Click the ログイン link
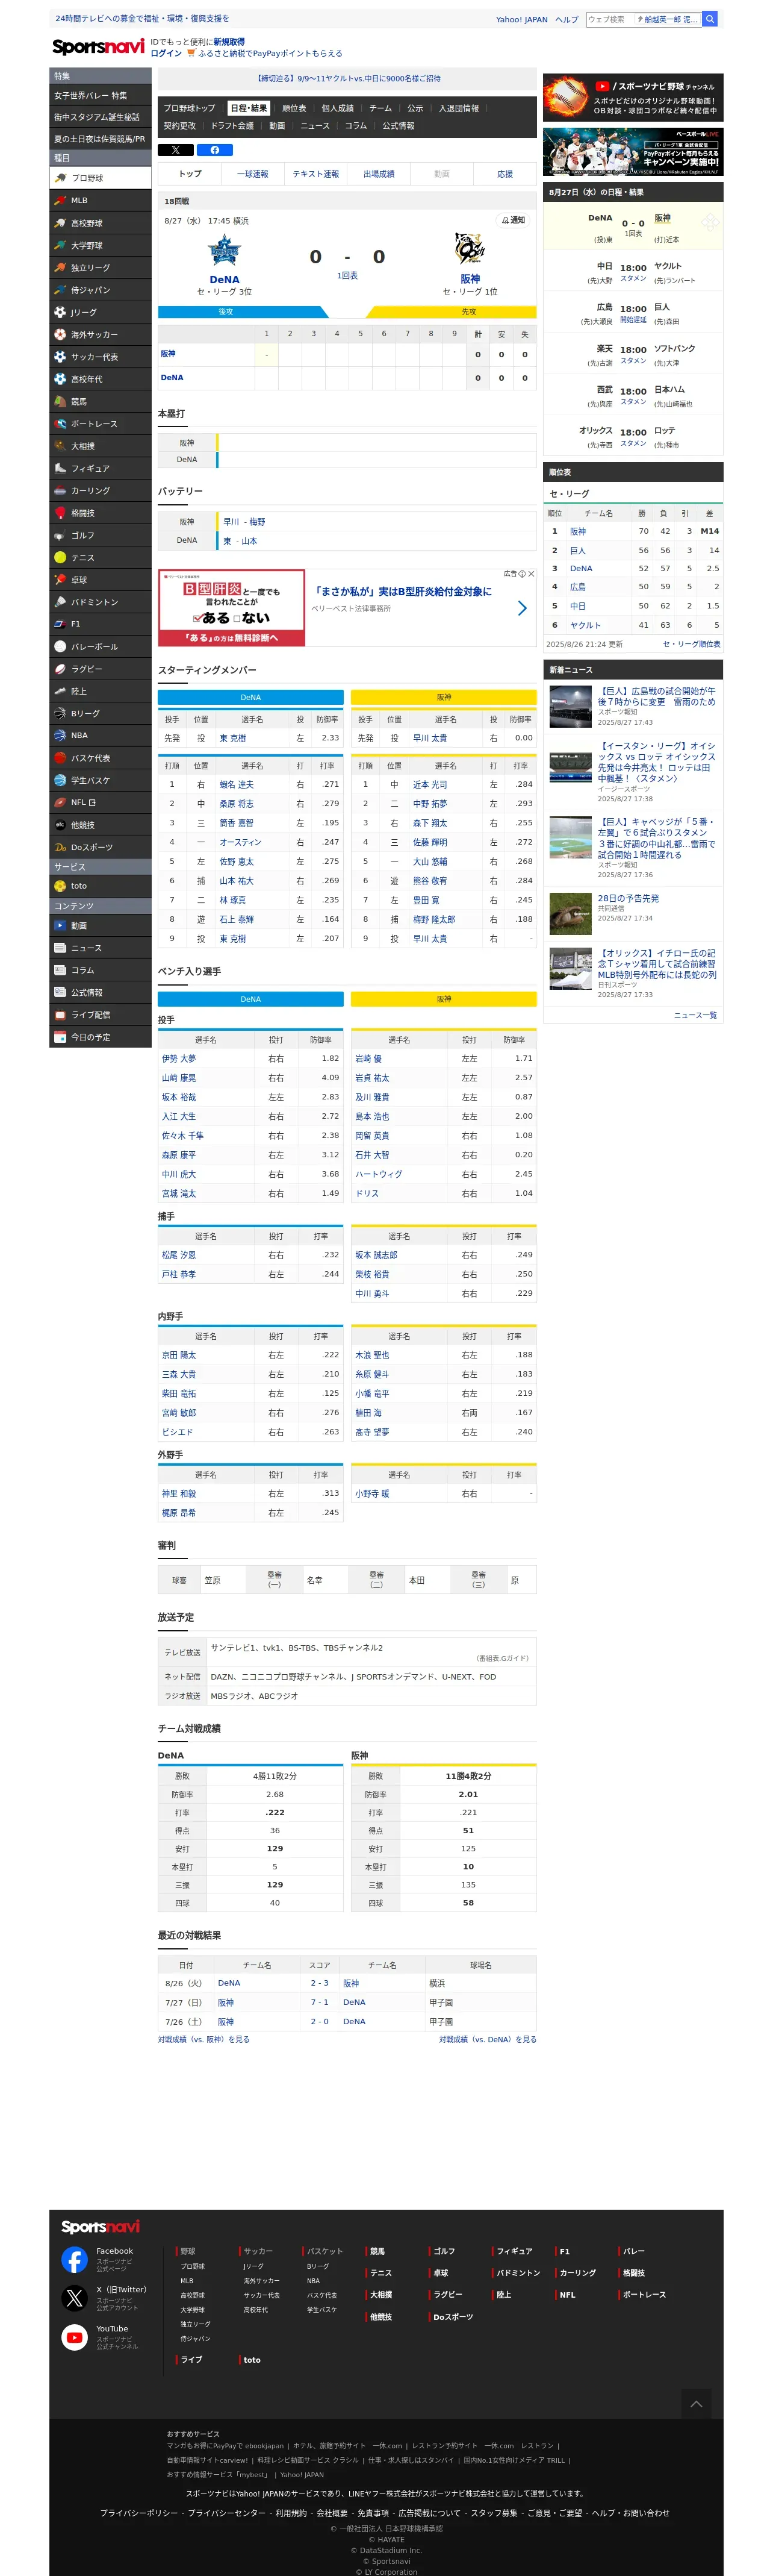 (x=166, y=53)
